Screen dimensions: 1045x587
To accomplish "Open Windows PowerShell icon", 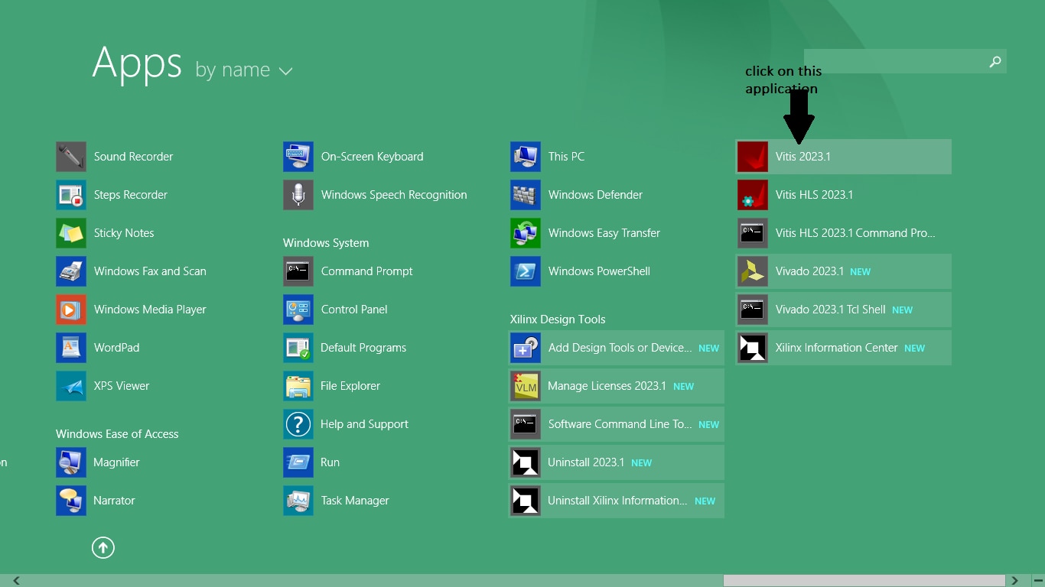I will click(x=526, y=271).
